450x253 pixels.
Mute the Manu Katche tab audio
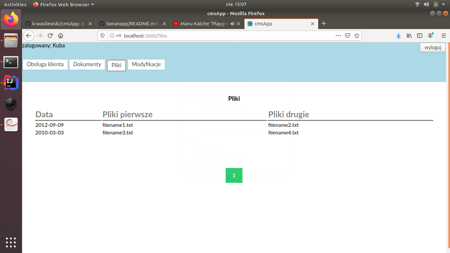(233, 24)
